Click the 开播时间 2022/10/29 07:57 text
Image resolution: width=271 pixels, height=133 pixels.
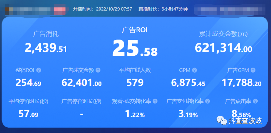tap(102, 9)
